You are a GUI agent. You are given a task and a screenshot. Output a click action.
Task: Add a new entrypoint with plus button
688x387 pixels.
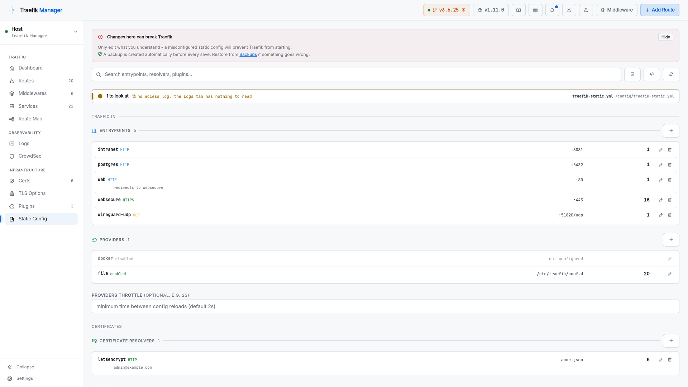click(x=671, y=131)
